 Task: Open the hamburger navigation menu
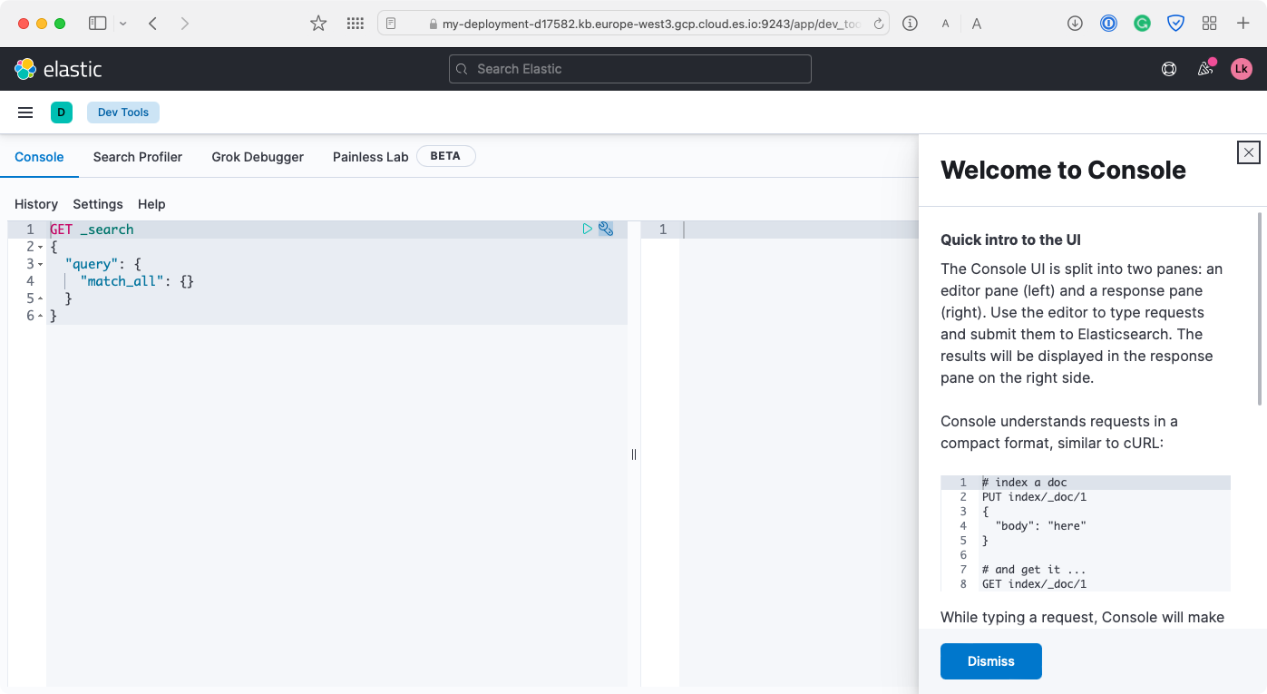click(25, 112)
